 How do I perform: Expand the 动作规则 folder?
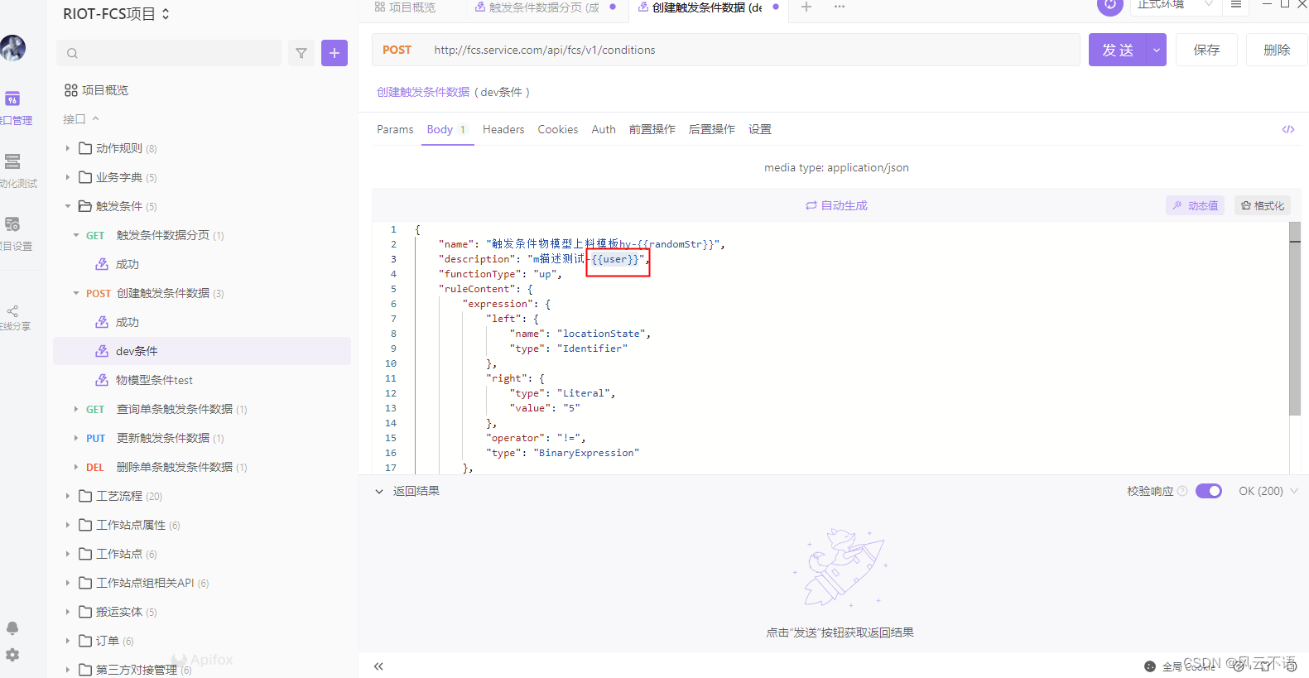68,148
